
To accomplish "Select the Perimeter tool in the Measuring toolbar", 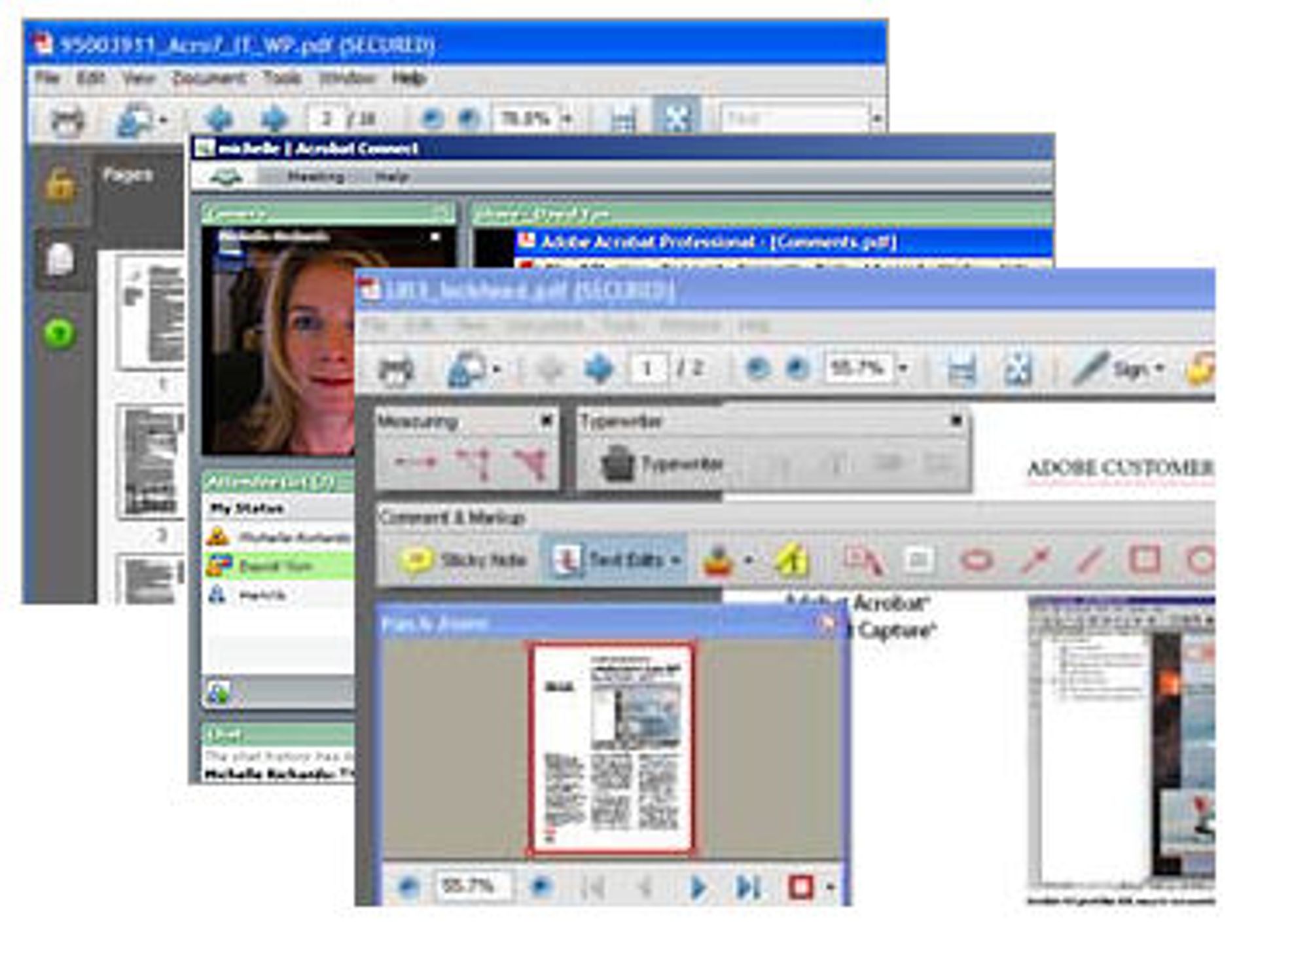I will tap(476, 463).
